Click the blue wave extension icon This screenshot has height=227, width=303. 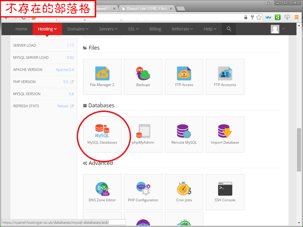(268, 17)
